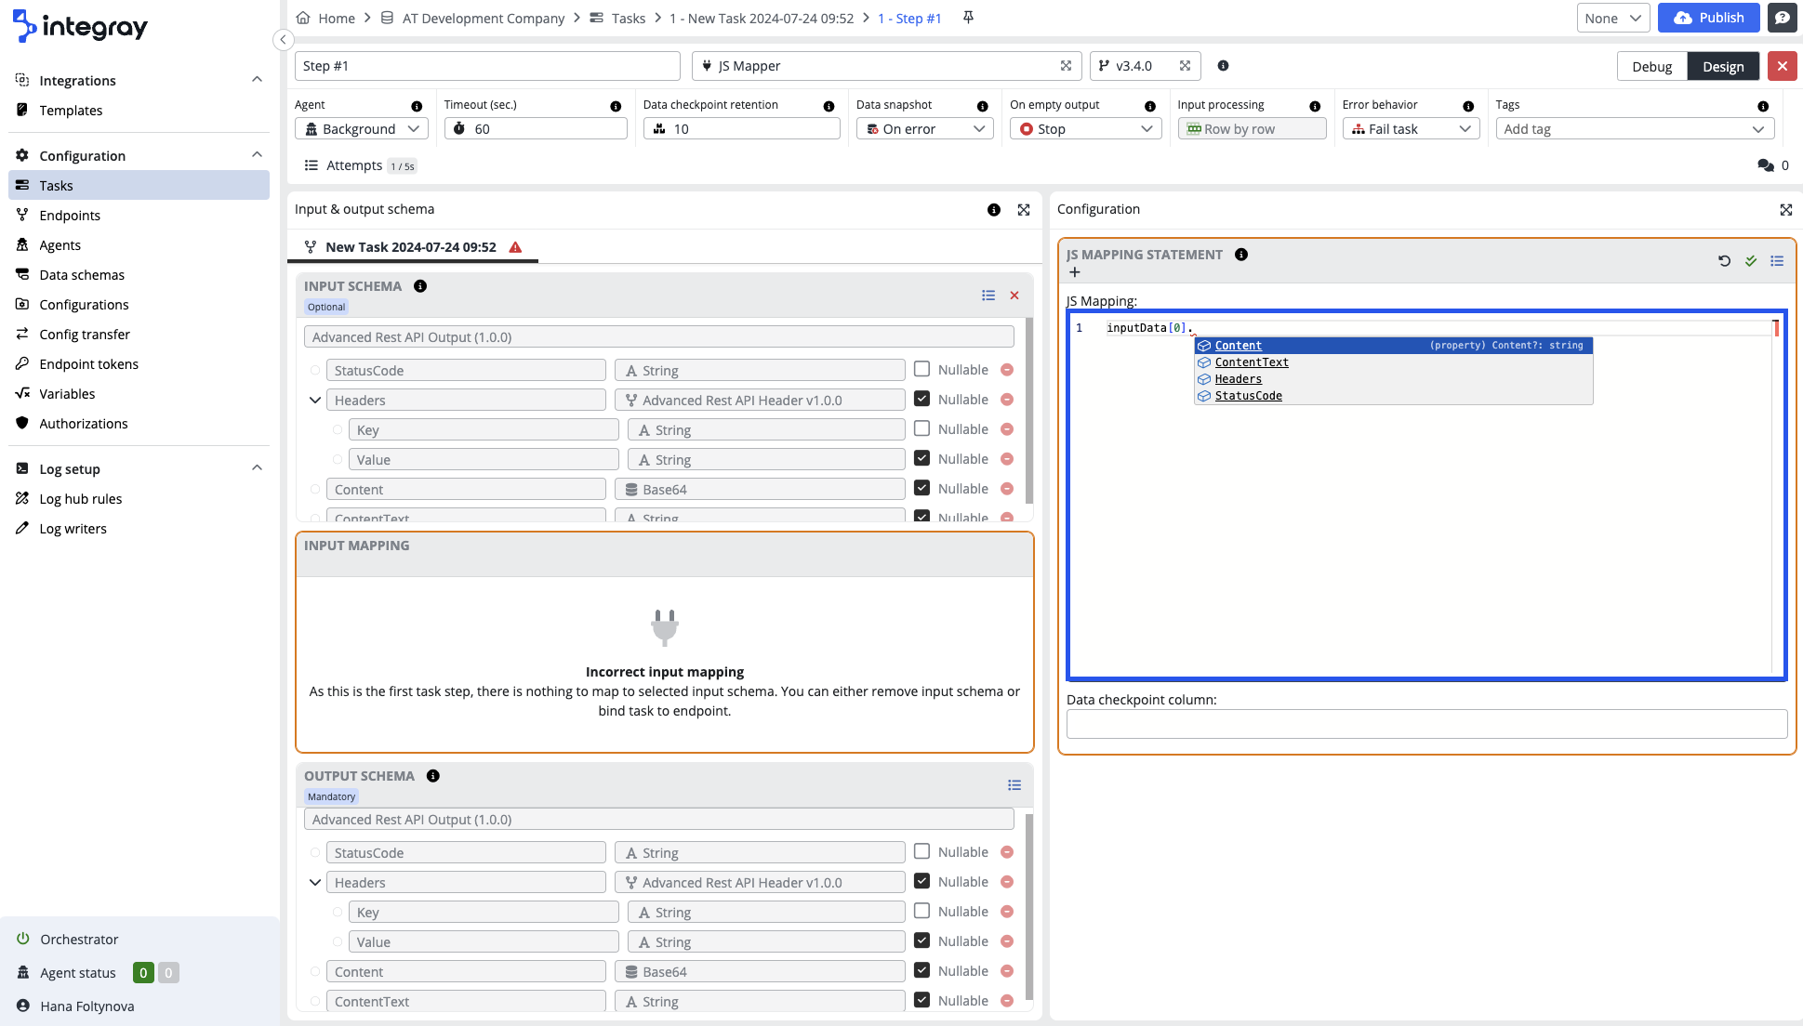The height and width of the screenshot is (1026, 1803).
Task: Open the Agent Background dropdown
Action: [x=362, y=129]
